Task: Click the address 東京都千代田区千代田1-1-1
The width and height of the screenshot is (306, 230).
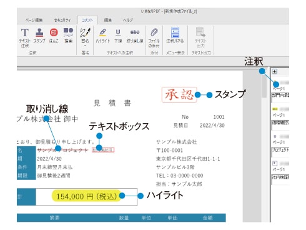Action: [188, 159]
